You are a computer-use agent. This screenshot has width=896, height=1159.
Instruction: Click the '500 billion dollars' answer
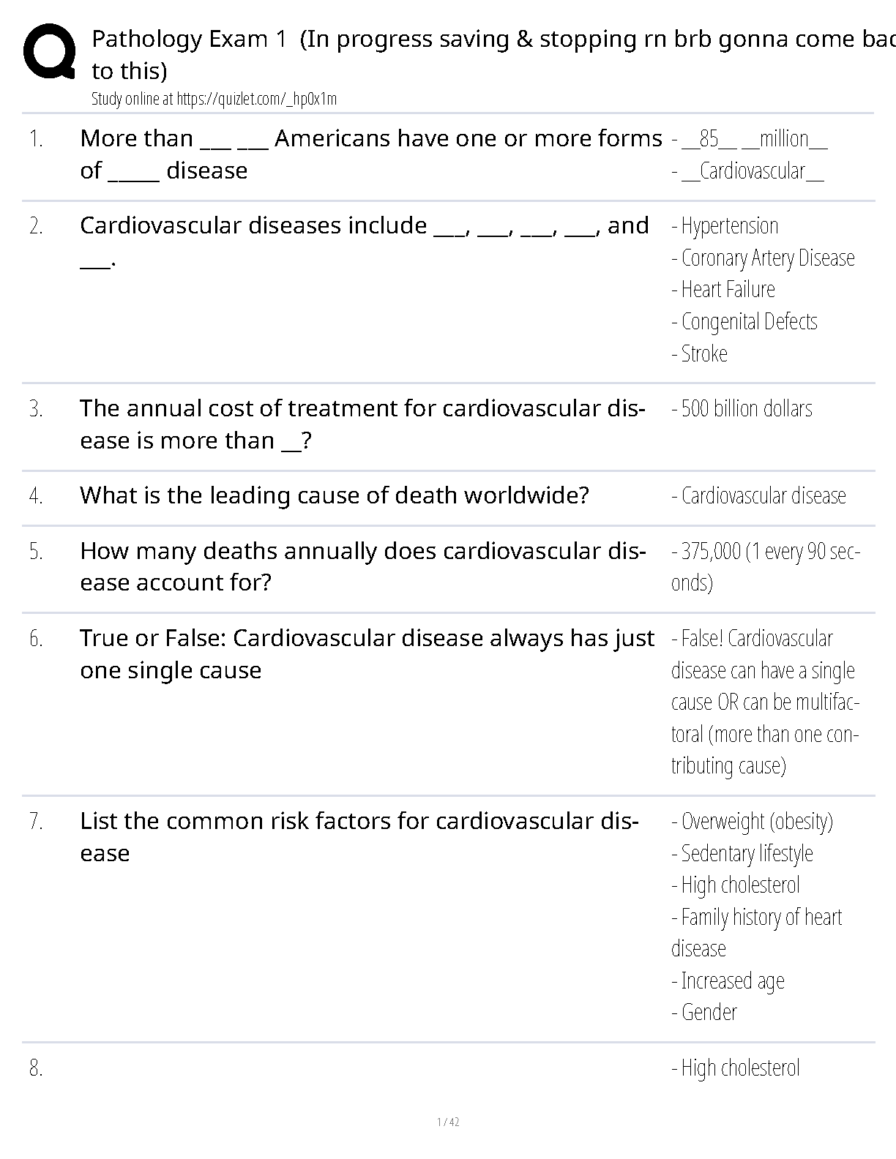click(742, 409)
